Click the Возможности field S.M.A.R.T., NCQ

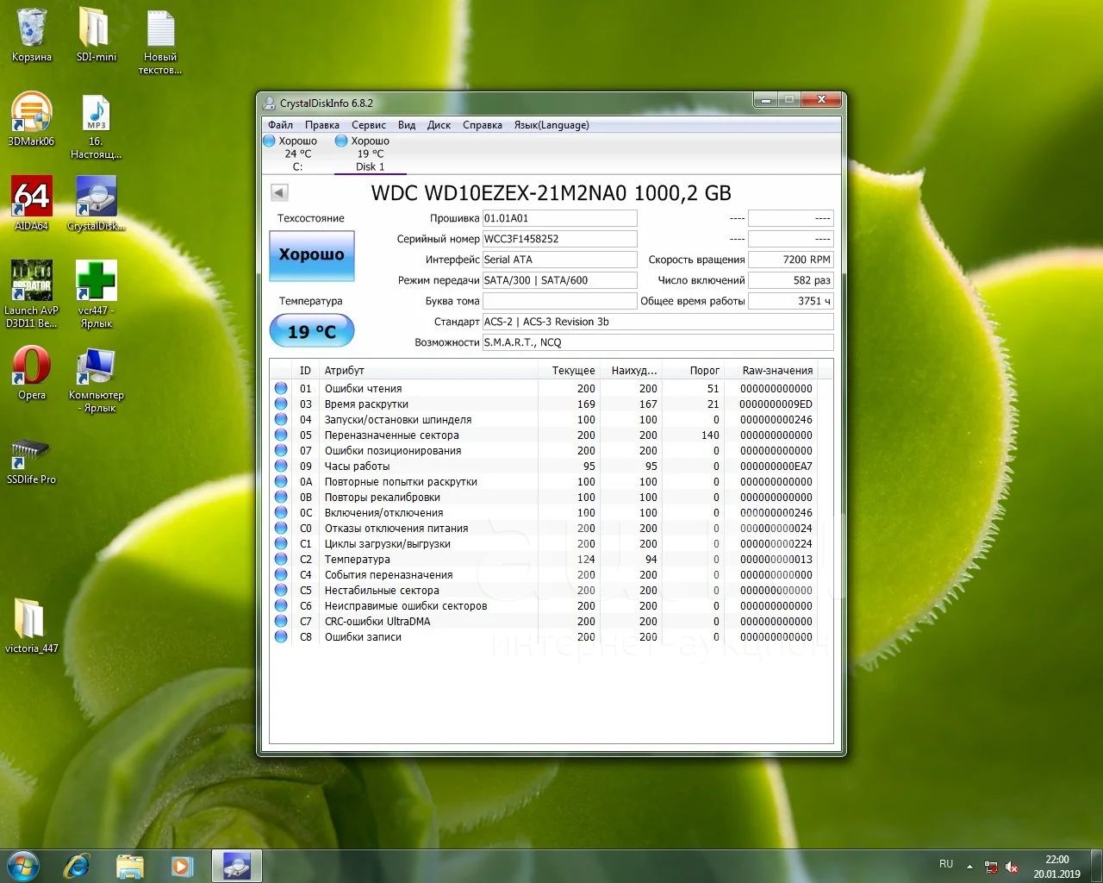coord(657,342)
